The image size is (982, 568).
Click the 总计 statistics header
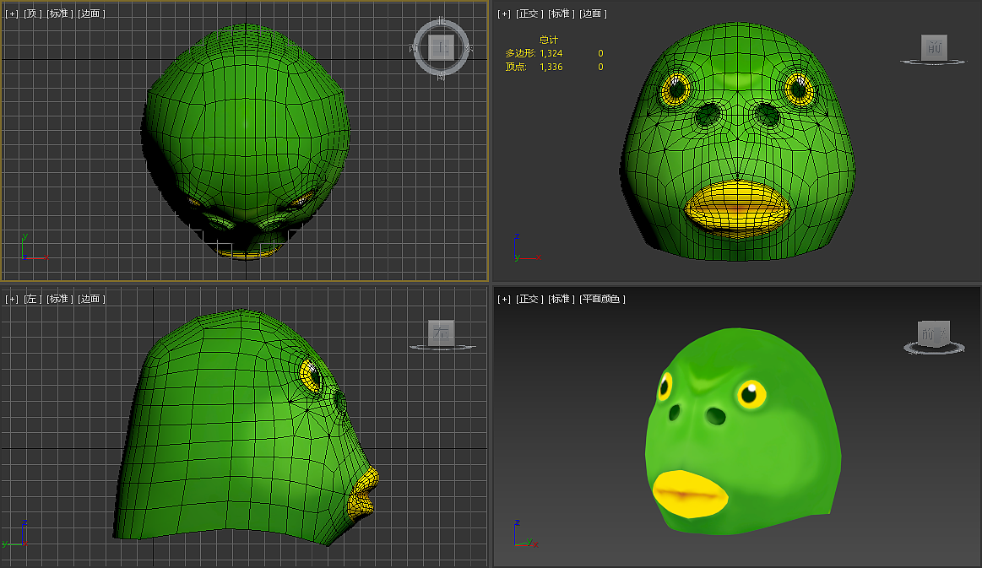pyautogui.click(x=549, y=40)
